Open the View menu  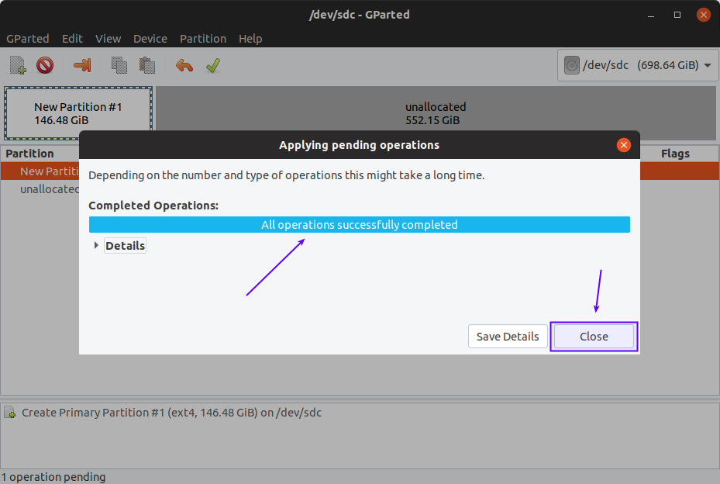pos(108,38)
